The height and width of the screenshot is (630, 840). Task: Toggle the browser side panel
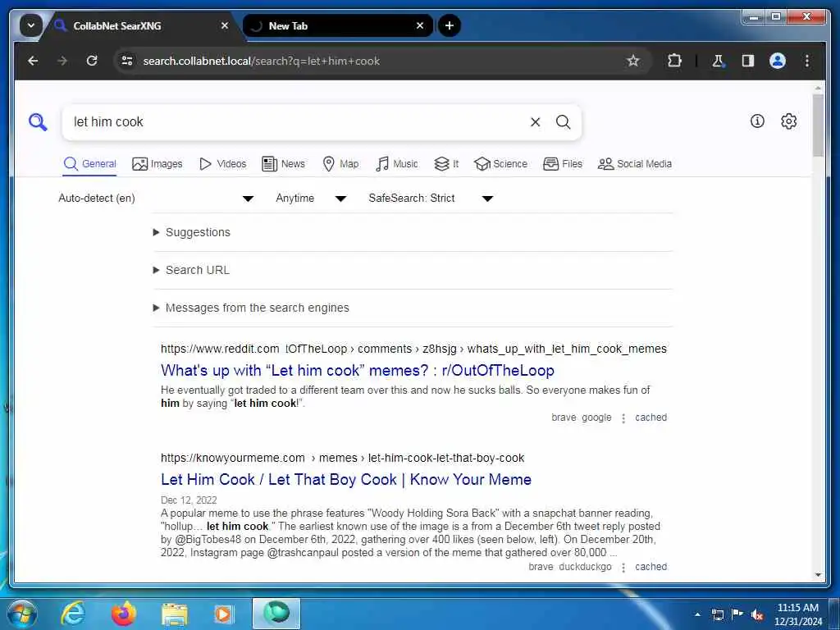pyautogui.click(x=748, y=61)
